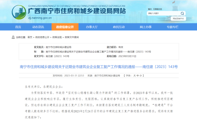197x120 pixels.
Task: Open the 无障碍浏览 accessibility mode
Action: point(157,9)
